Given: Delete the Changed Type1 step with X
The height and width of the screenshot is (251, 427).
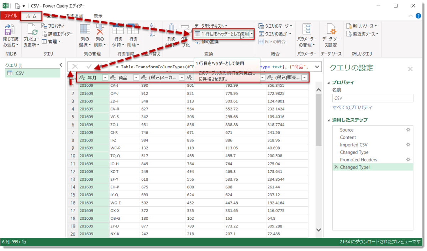Looking at the screenshot, I should coord(336,167).
